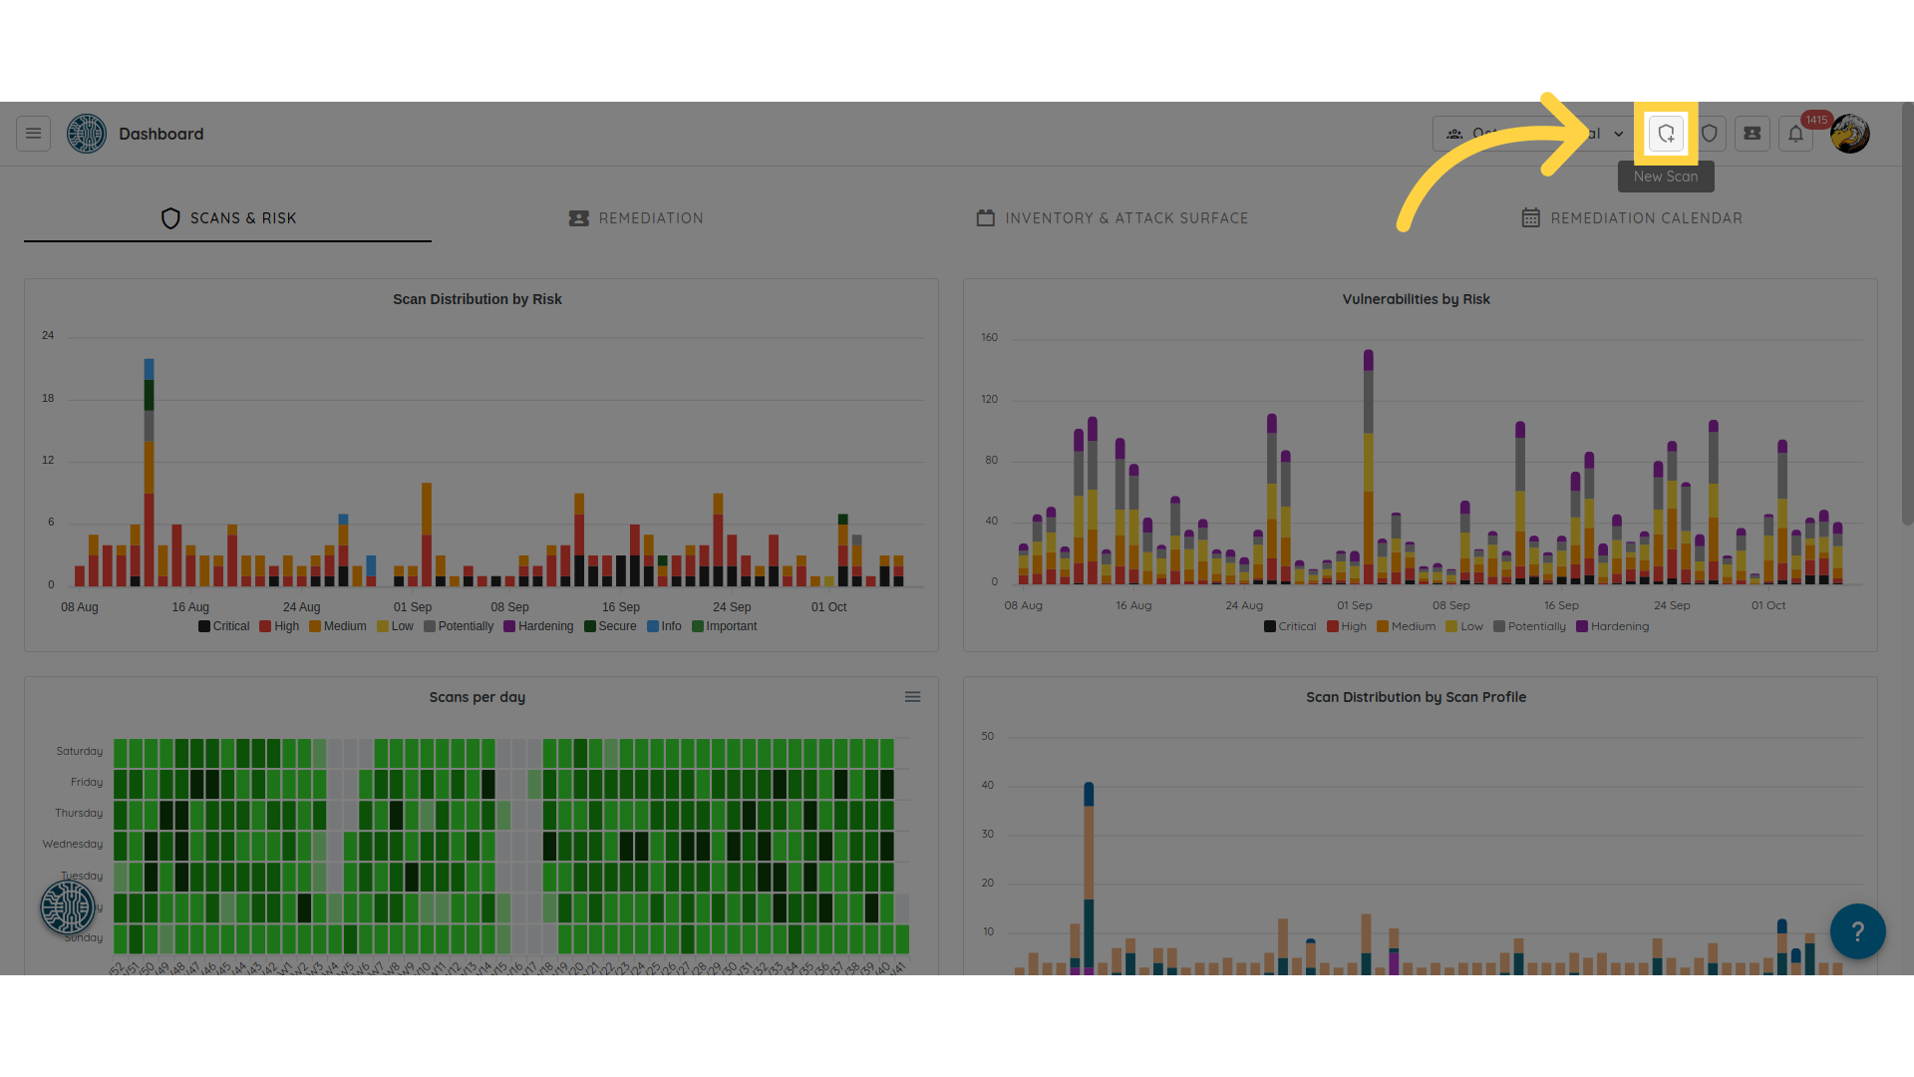Click 'Scan Distribution by Scan Profile' title
This screenshot has height=1077, width=1914.
coord(1417,697)
